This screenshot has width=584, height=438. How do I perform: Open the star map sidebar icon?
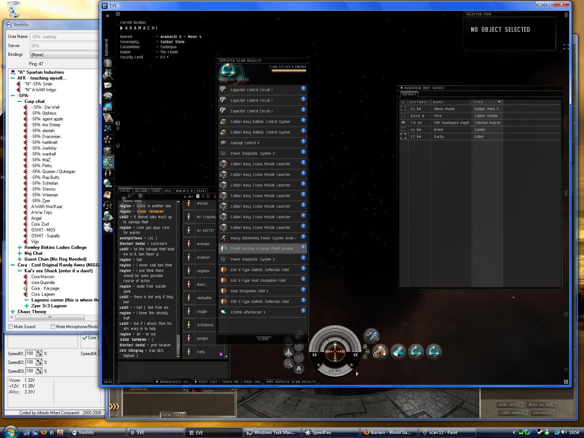108,128
